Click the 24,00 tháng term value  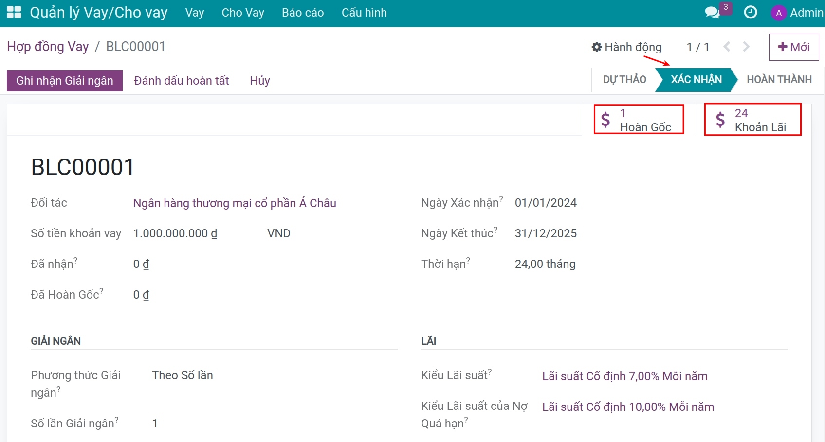[x=545, y=264]
